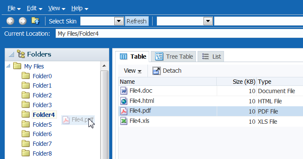Select Folder5 in the tree
This screenshot has width=303, height=159.
pyautogui.click(x=42, y=125)
